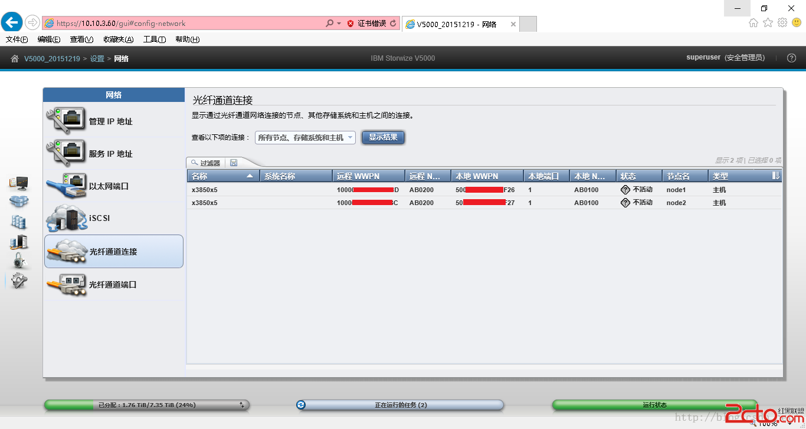
Task: Open the 查看(V) menu
Action: tap(81, 39)
